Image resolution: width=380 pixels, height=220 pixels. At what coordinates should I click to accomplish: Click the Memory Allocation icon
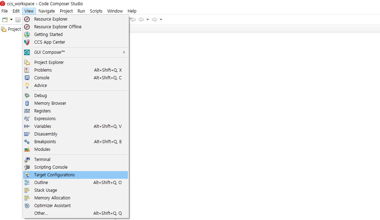[27, 198]
